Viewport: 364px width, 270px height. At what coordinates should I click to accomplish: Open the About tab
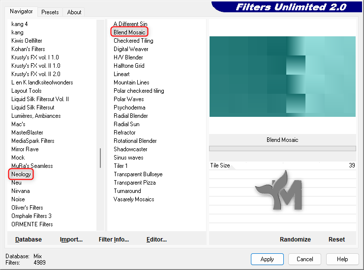pos(74,12)
